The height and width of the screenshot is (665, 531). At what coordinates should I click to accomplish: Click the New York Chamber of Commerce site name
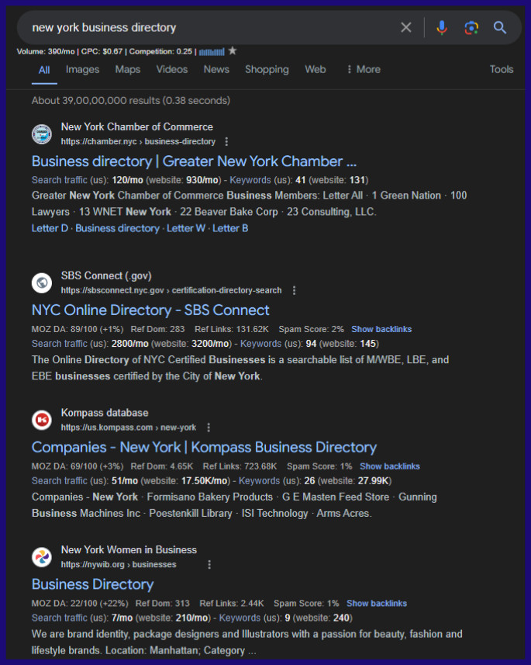click(137, 126)
